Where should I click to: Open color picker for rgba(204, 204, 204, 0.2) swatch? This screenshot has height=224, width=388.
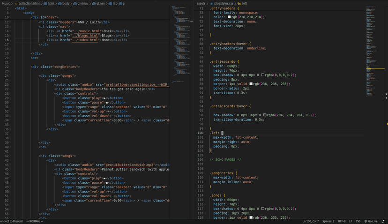point(265,115)
